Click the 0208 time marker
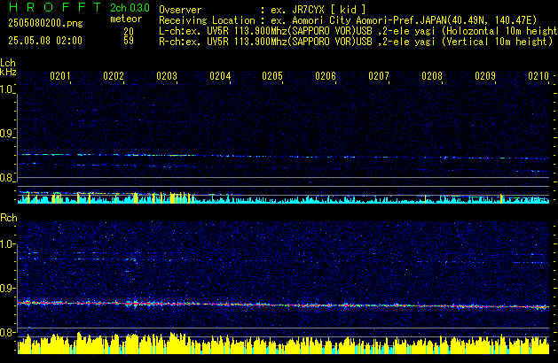Screen dimensions: 558x363 (x=432, y=75)
